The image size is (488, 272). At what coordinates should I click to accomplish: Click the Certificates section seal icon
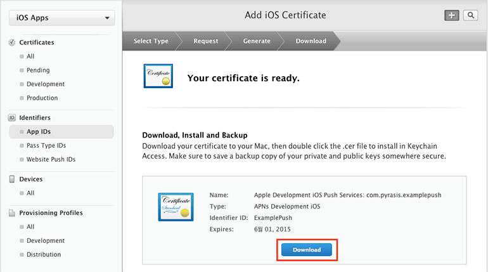click(x=11, y=42)
